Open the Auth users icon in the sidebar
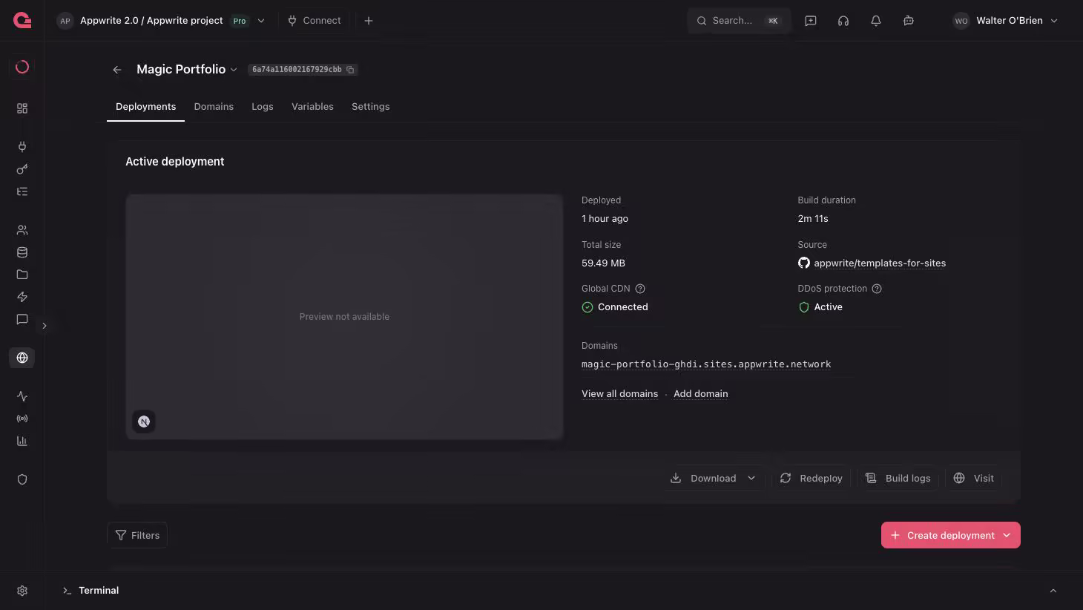The width and height of the screenshot is (1083, 610). click(22, 230)
